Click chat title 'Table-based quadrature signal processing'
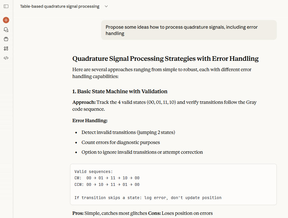Viewport: 288px width, 218px height. [59, 6]
